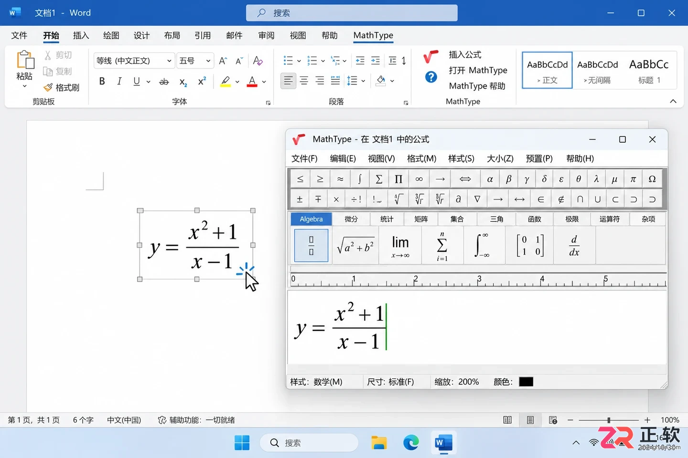Enable center alignment in Word

coord(304,81)
